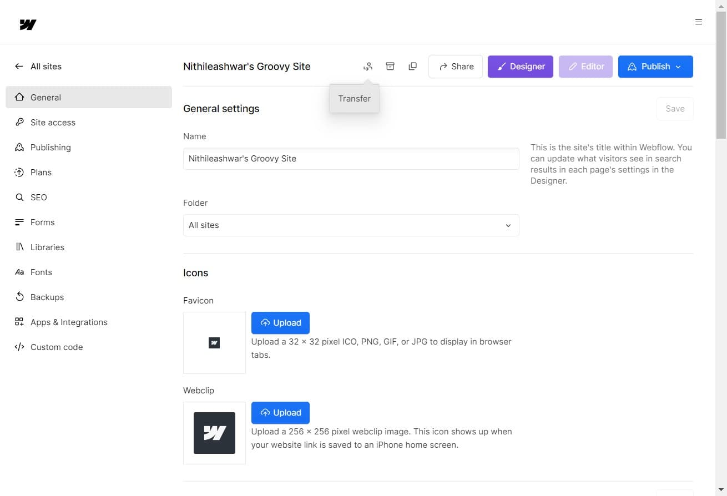The height and width of the screenshot is (496, 727).
Task: Open Custom code settings
Action: coord(56,347)
